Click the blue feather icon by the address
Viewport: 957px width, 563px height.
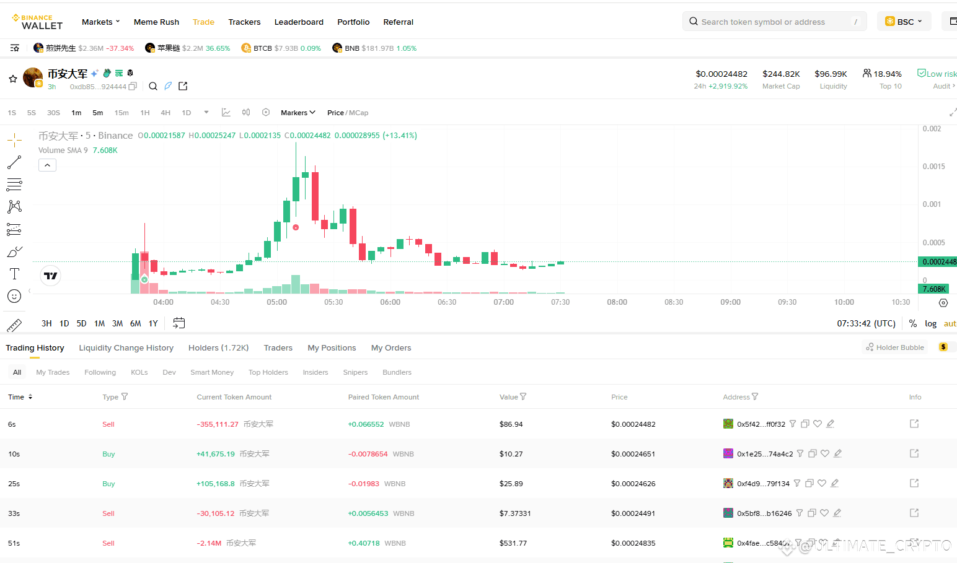click(x=168, y=86)
